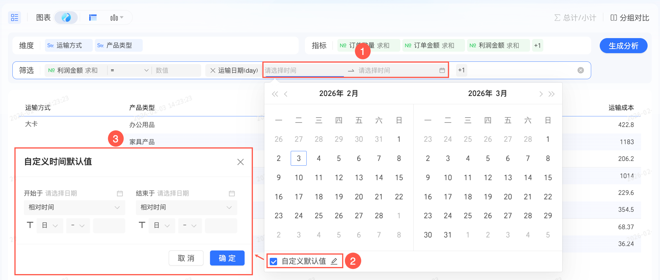Click 取消 to cancel the dialog

[x=186, y=258]
